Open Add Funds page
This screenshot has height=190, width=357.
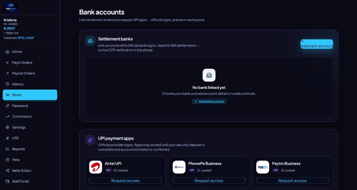30,181
